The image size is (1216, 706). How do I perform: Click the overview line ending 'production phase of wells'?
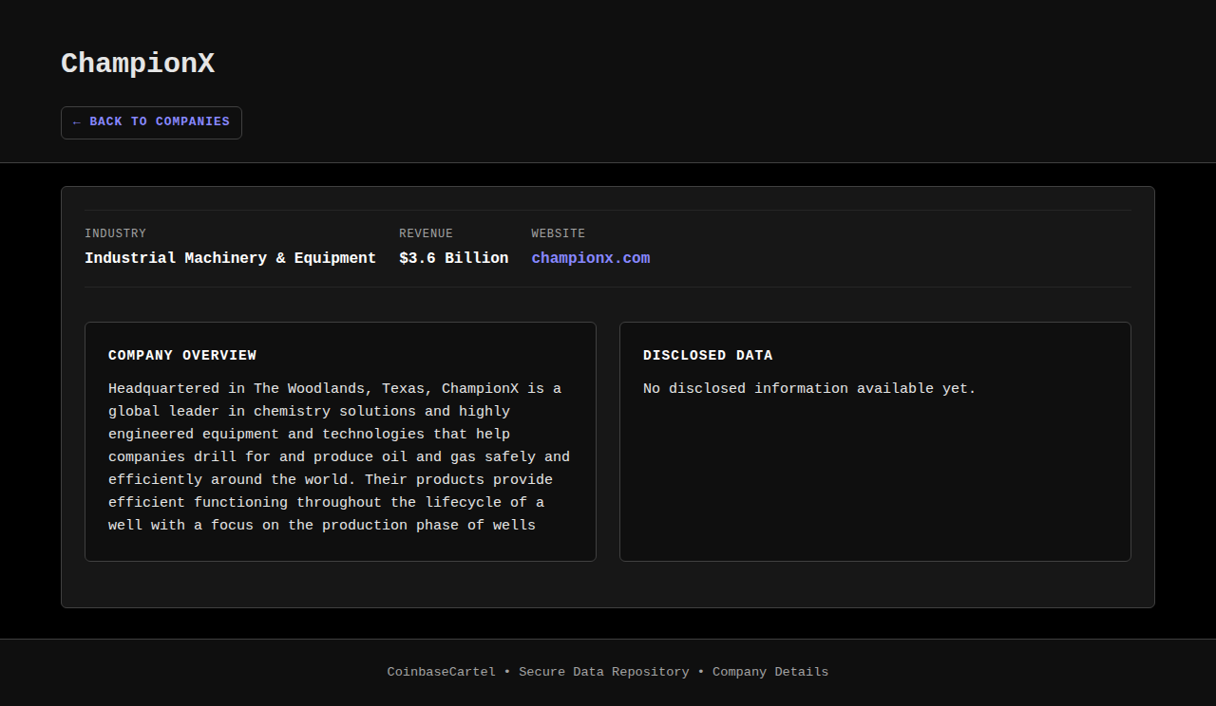tap(322, 525)
